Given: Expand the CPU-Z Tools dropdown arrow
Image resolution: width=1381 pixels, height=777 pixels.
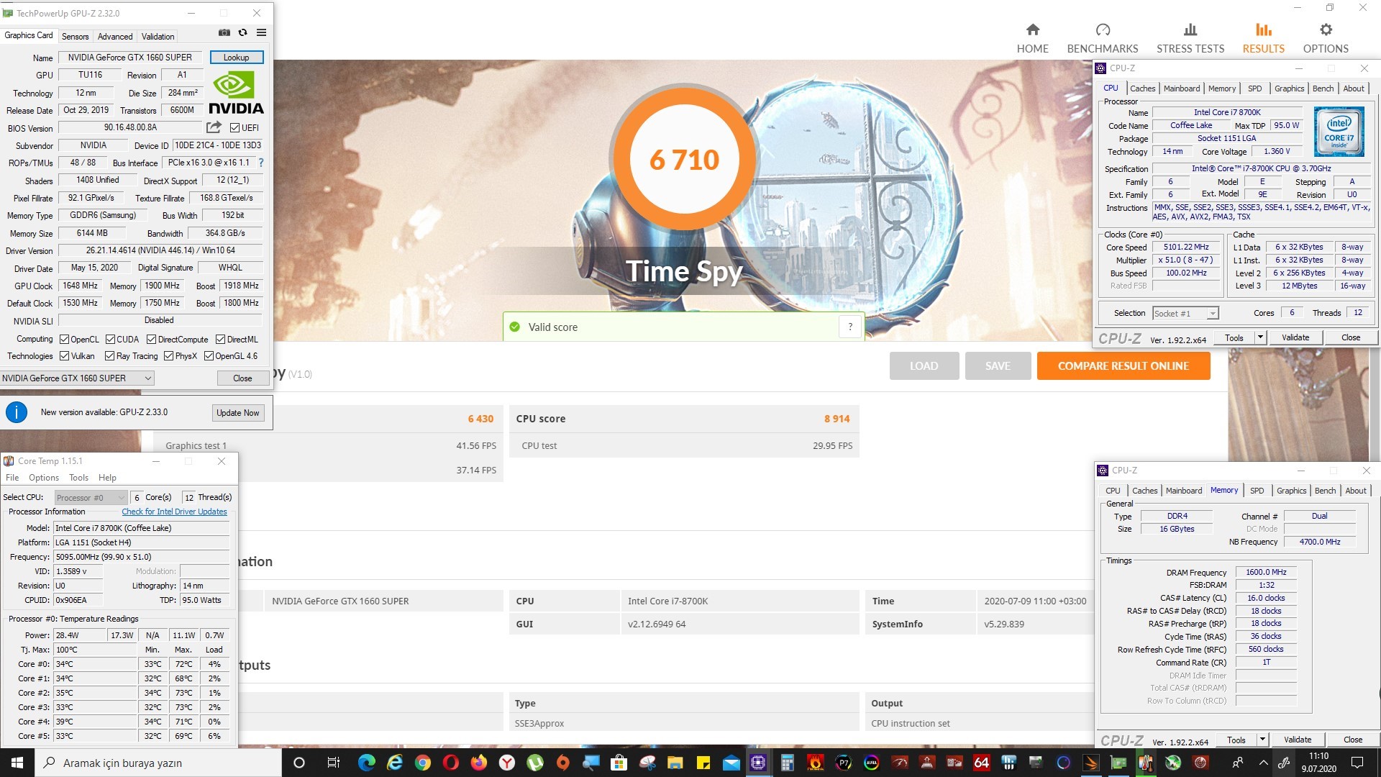Looking at the screenshot, I should pyautogui.click(x=1260, y=337).
